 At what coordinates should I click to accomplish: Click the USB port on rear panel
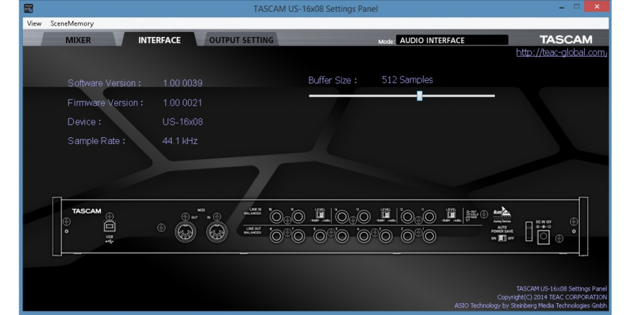pyautogui.click(x=110, y=227)
